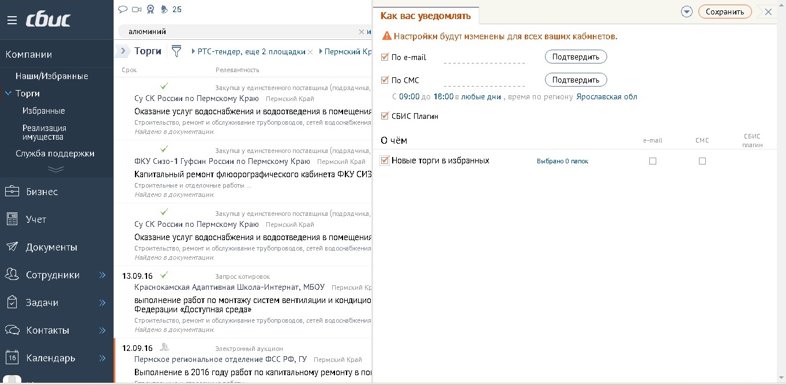Click the achievements badge icon

[151, 9]
